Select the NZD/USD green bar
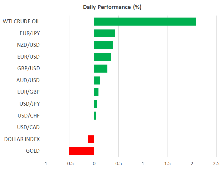The image size is (224, 169). (103, 45)
